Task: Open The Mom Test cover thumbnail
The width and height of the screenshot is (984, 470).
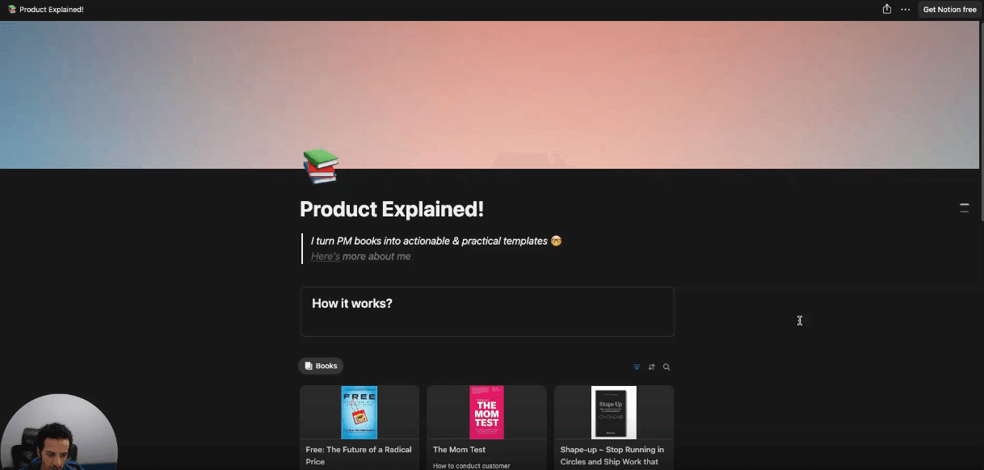Action: tap(486, 412)
